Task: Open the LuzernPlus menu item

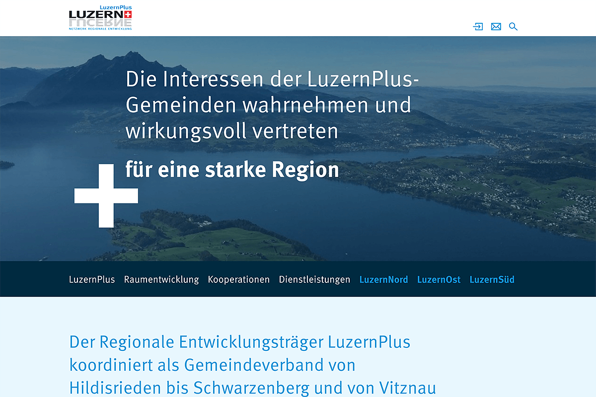Action: [x=92, y=279]
